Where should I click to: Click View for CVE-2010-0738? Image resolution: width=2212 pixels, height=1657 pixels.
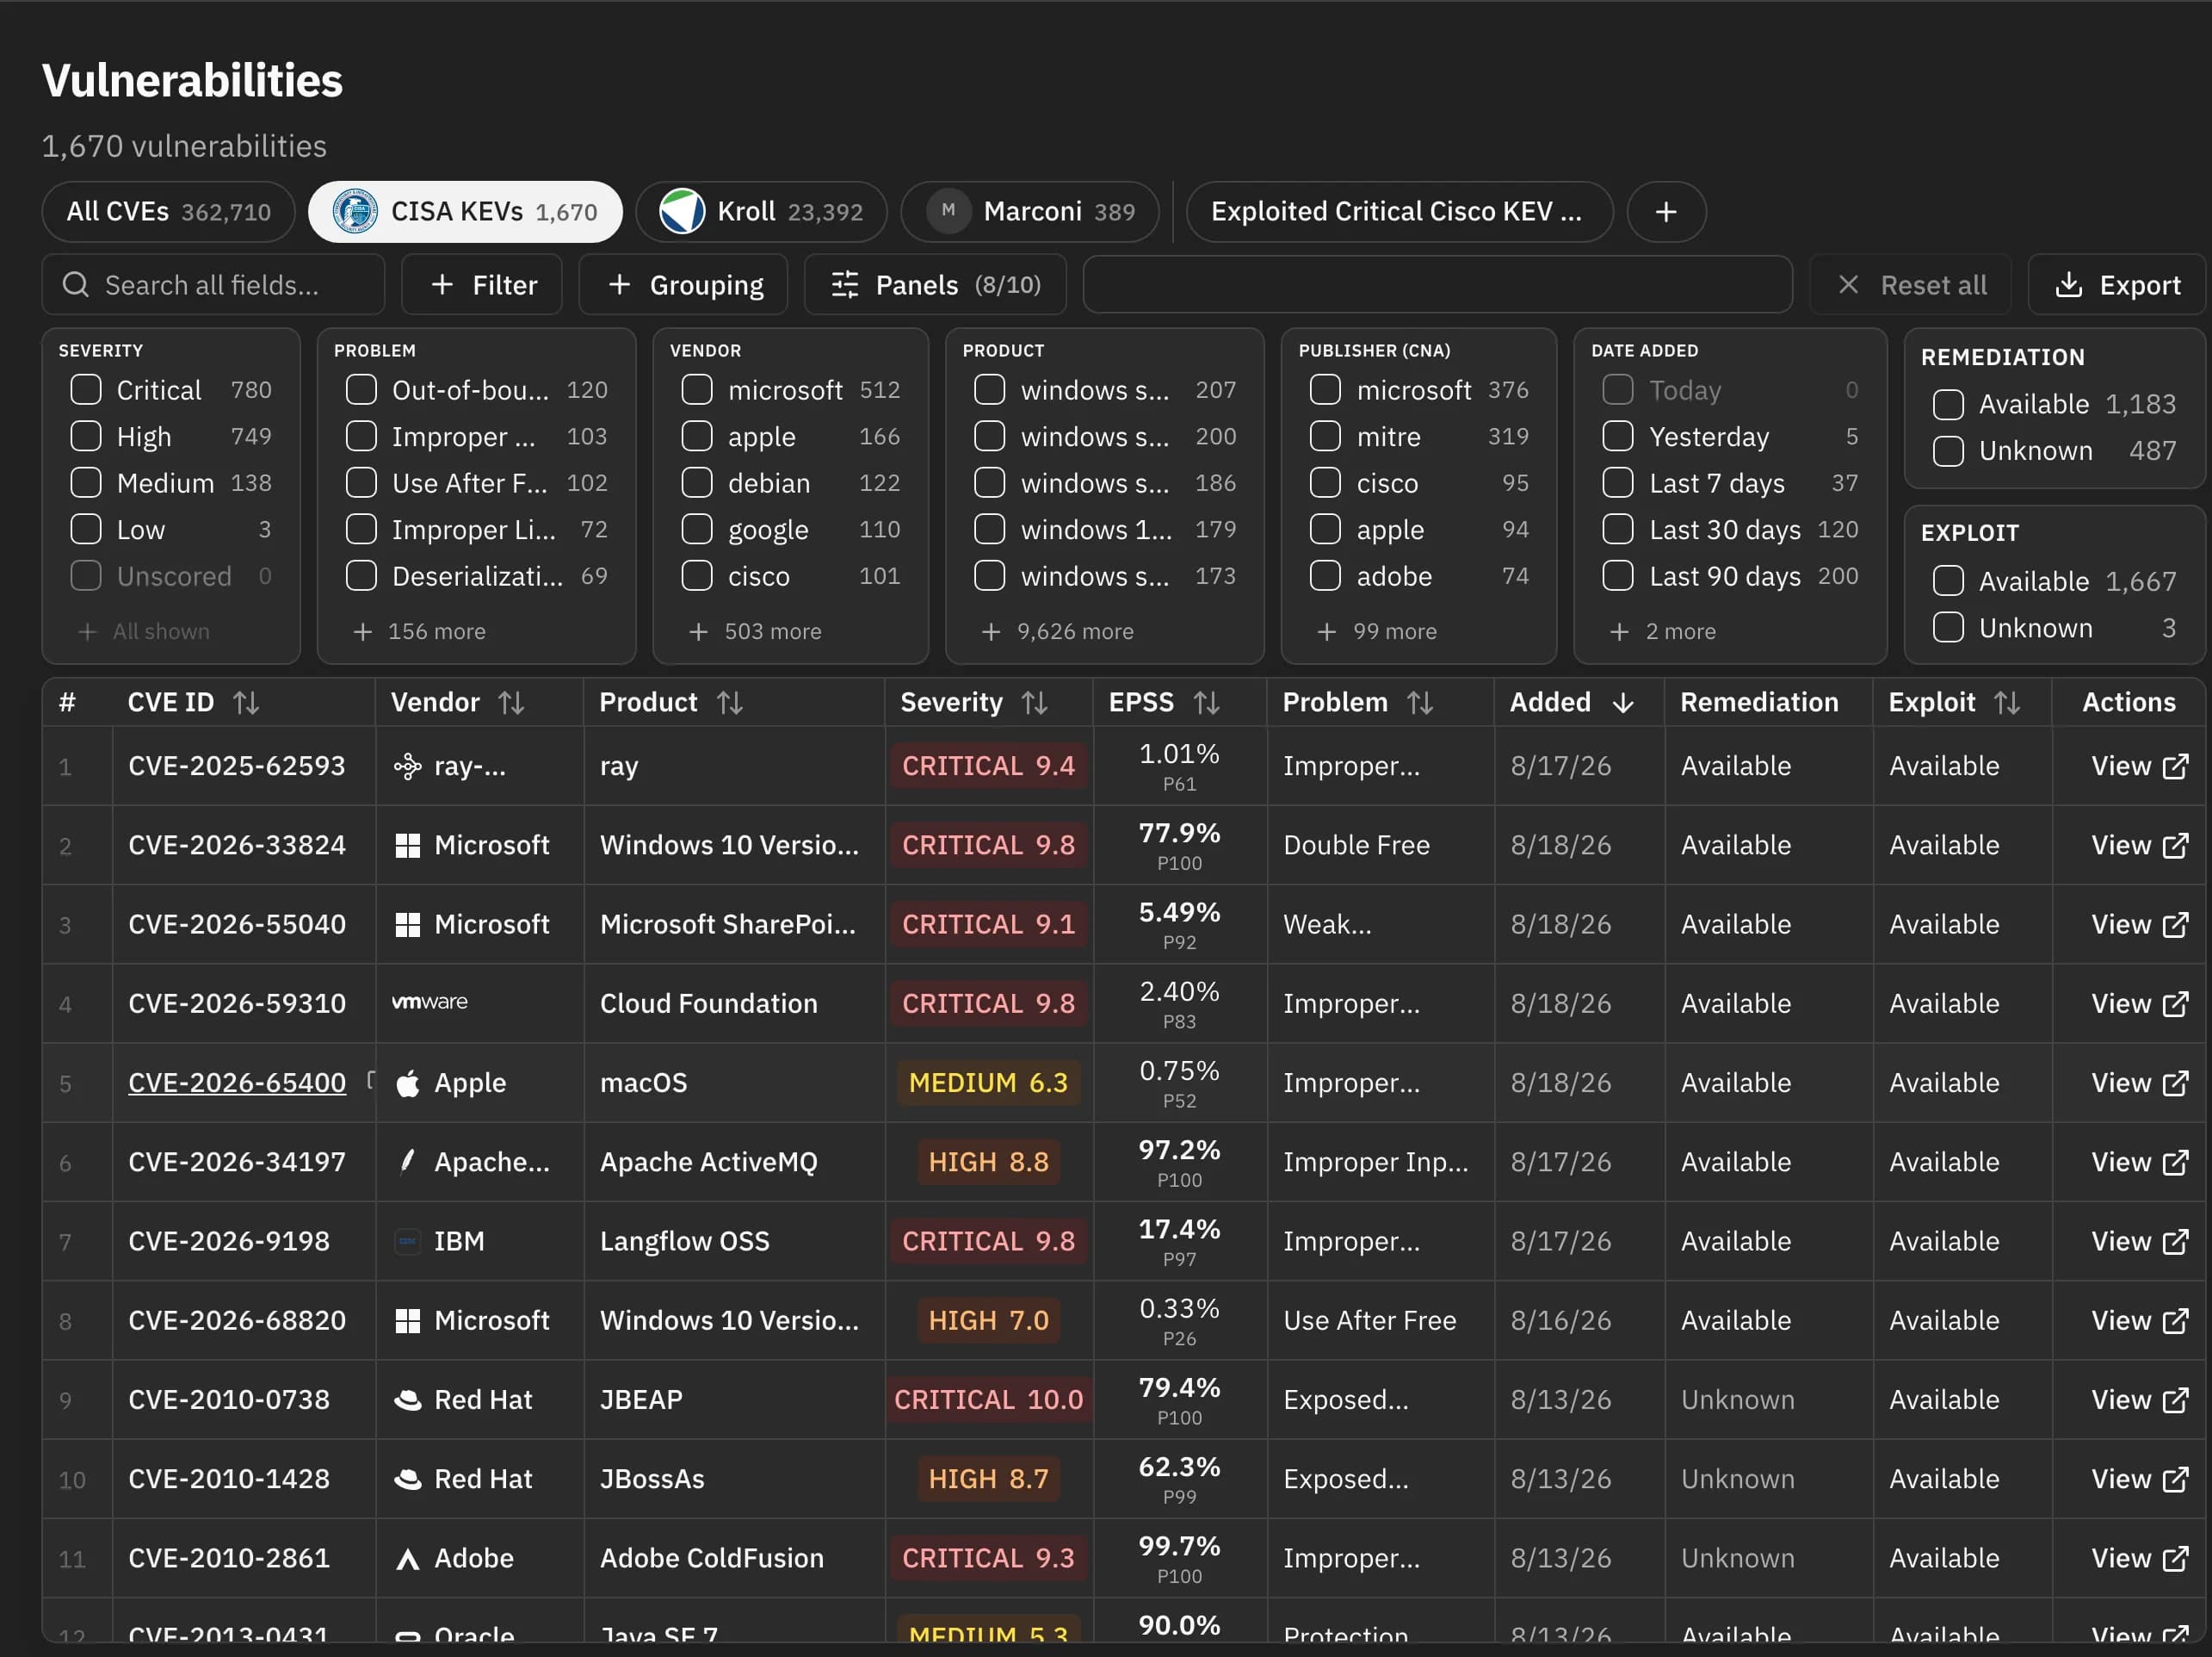point(2139,1399)
